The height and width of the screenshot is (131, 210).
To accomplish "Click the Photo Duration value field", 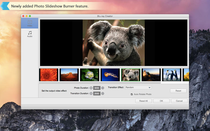I will coord(97,88).
